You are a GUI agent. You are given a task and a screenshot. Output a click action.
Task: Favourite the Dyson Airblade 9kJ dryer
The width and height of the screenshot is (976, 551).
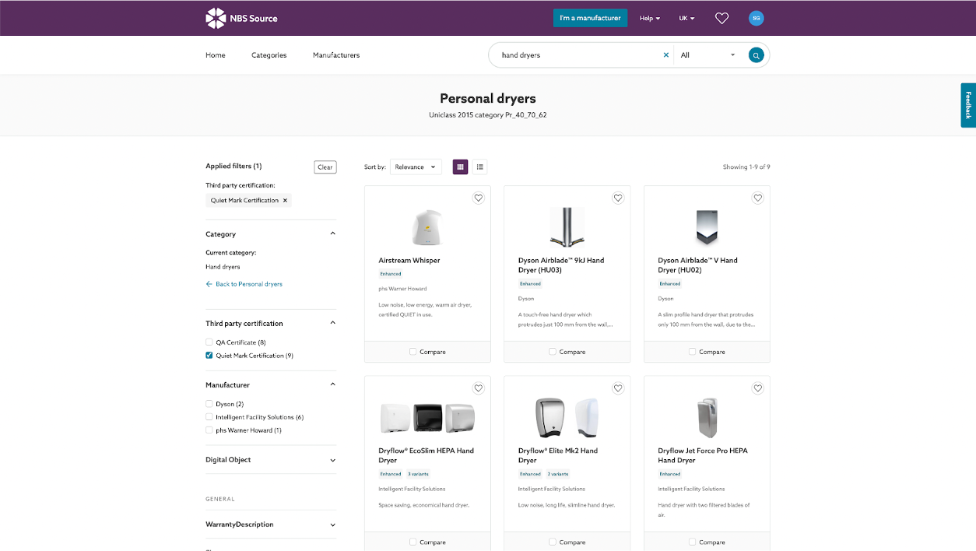(x=618, y=198)
